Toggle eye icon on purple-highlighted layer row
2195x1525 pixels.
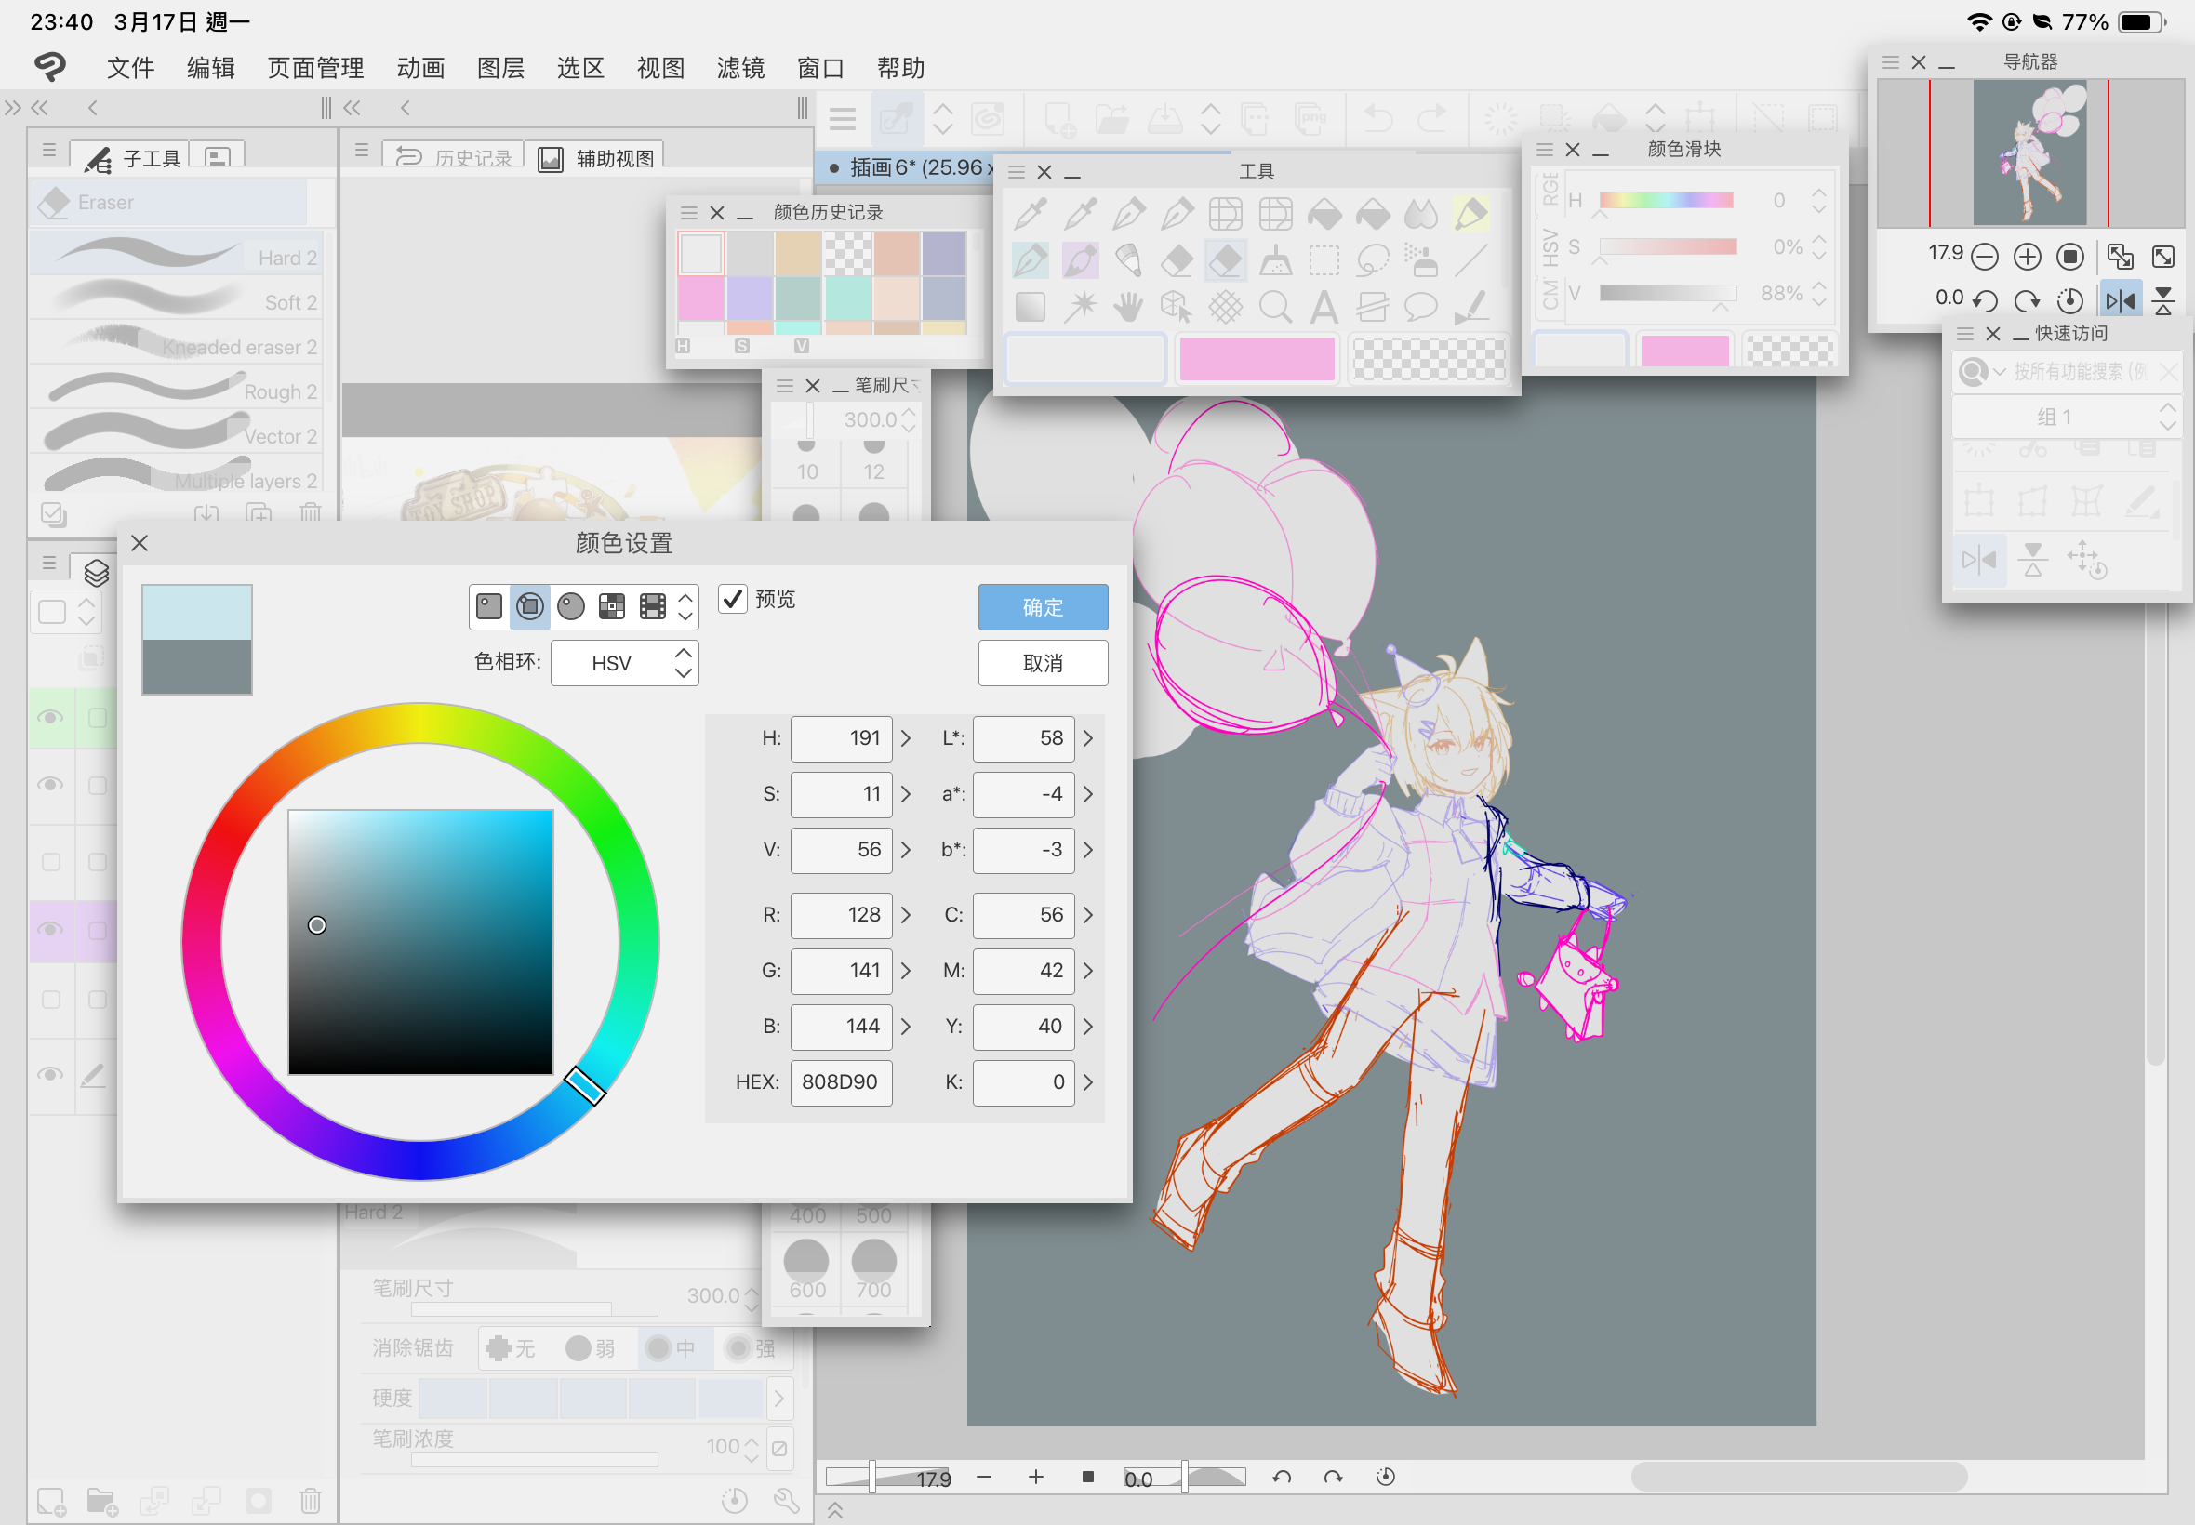[x=50, y=930]
